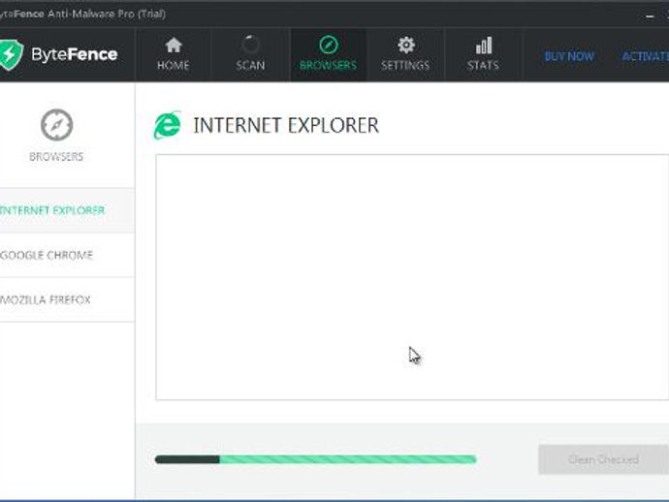Viewport: 669px width, 502px height.
Task: Click the Clean Checked button
Action: pos(603,459)
